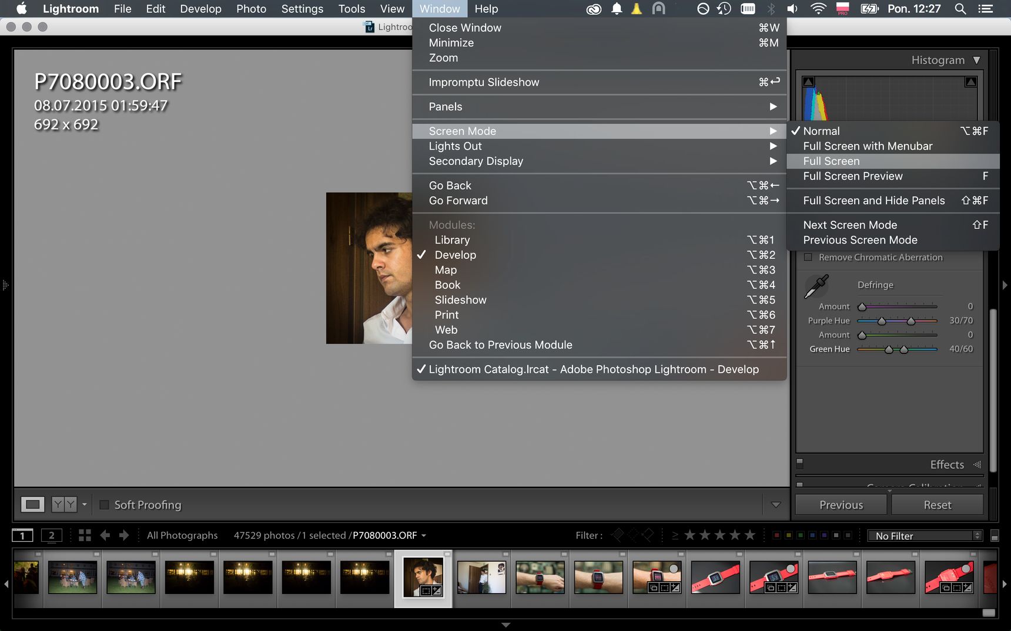Filter by unflagged photos flag icon
Image resolution: width=1011 pixels, height=631 pixels.
pyautogui.click(x=633, y=535)
